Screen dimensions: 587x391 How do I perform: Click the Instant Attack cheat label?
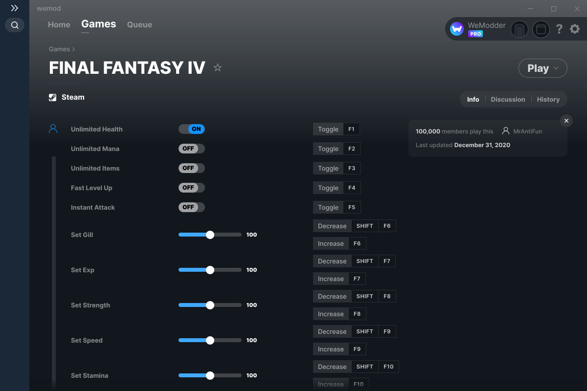(x=93, y=207)
